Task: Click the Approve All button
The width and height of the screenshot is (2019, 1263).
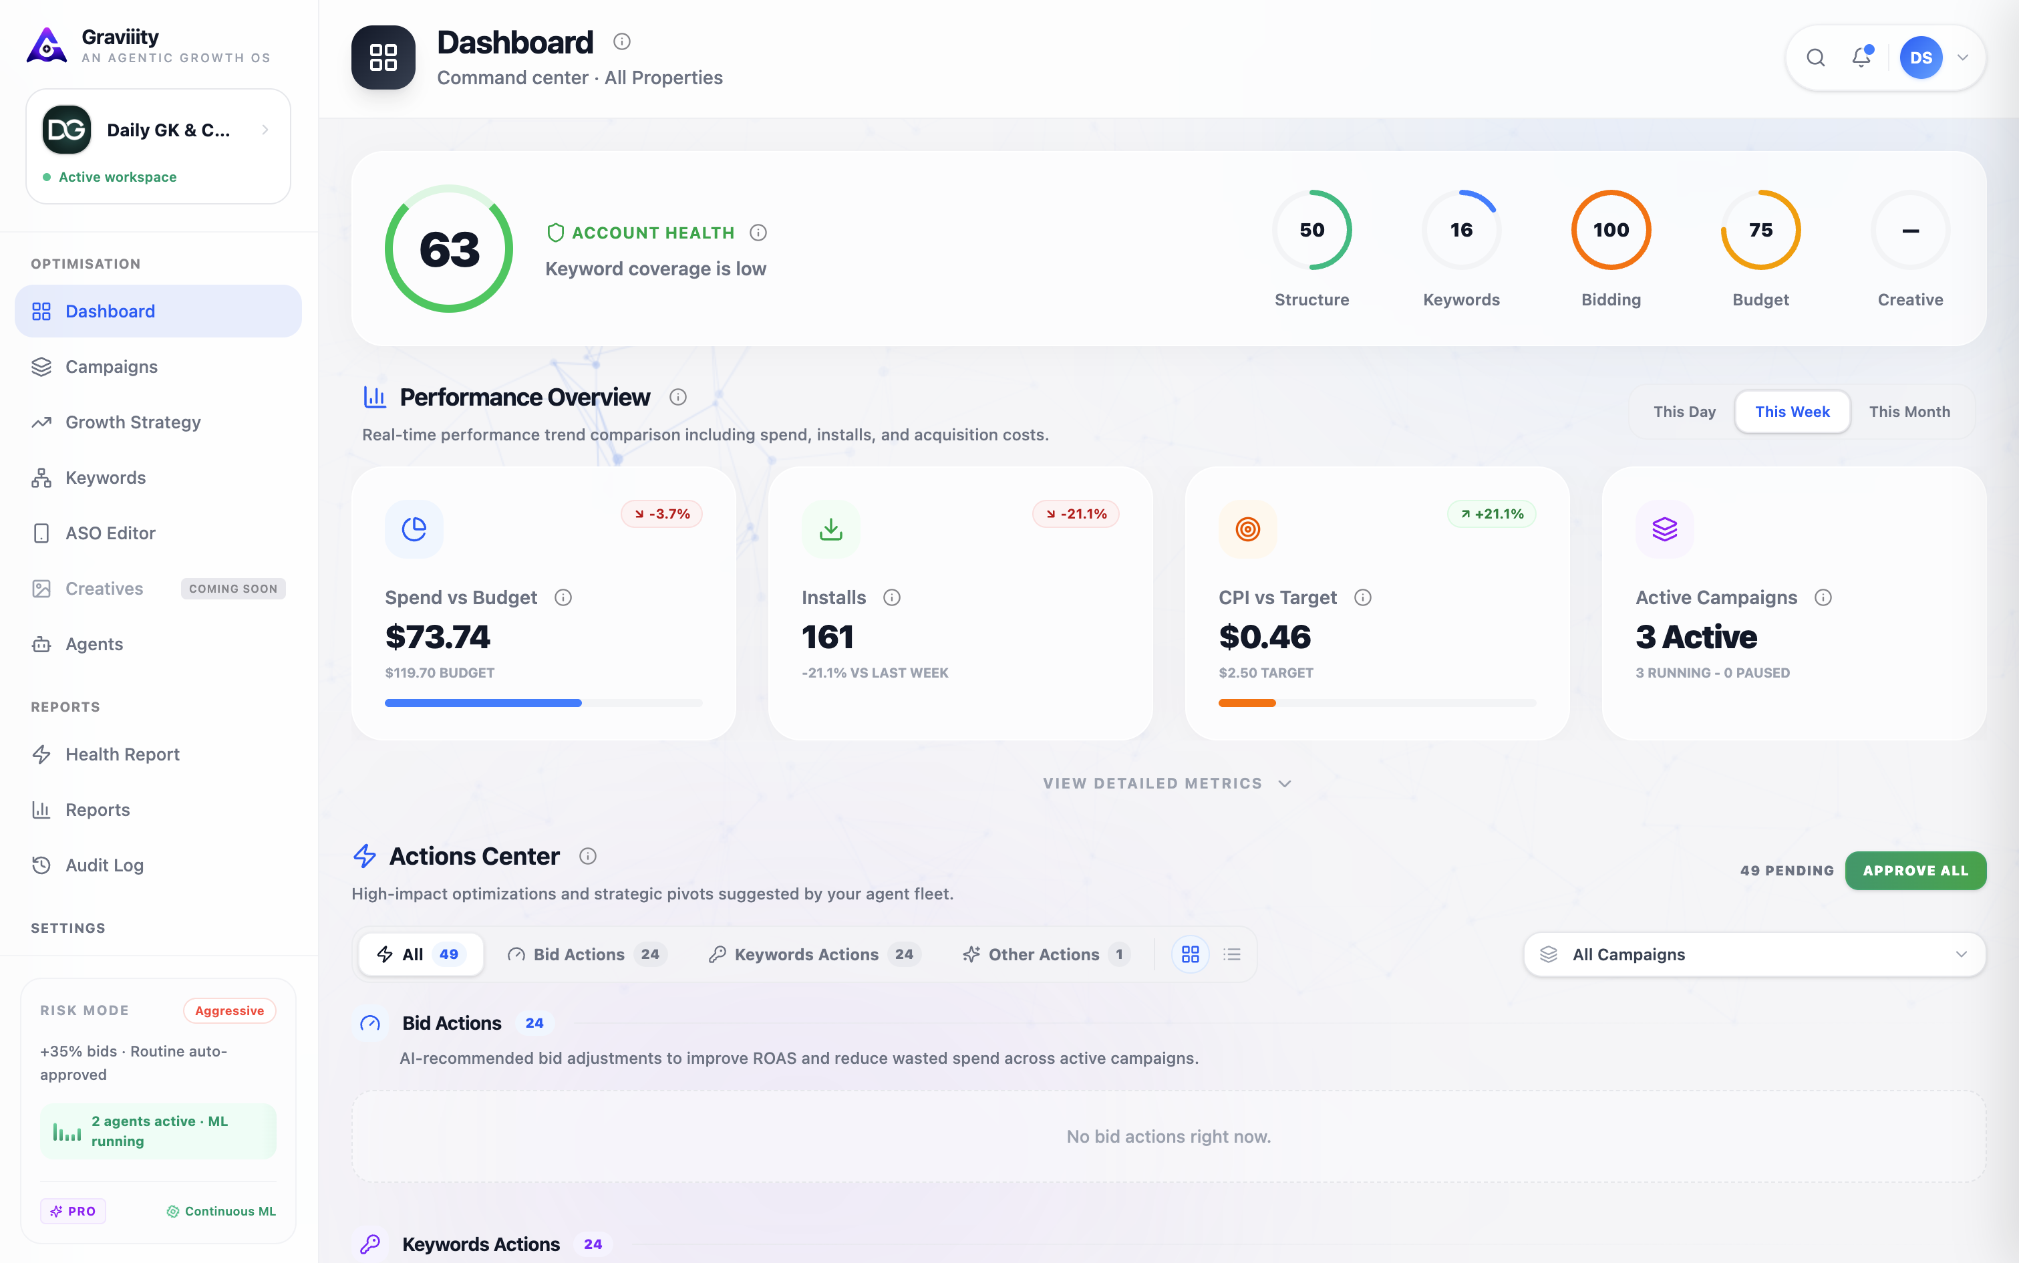Action: tap(1915, 870)
